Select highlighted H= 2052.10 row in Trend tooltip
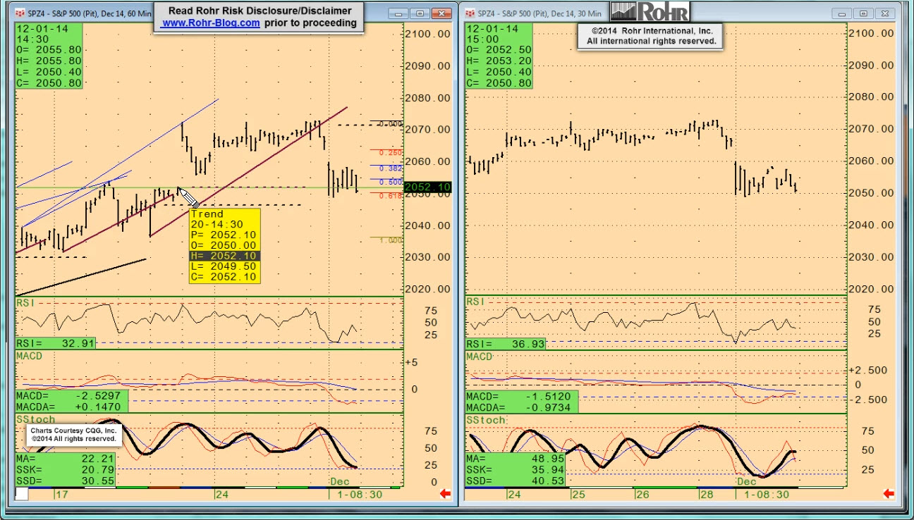The height and width of the screenshot is (520, 914). click(224, 256)
